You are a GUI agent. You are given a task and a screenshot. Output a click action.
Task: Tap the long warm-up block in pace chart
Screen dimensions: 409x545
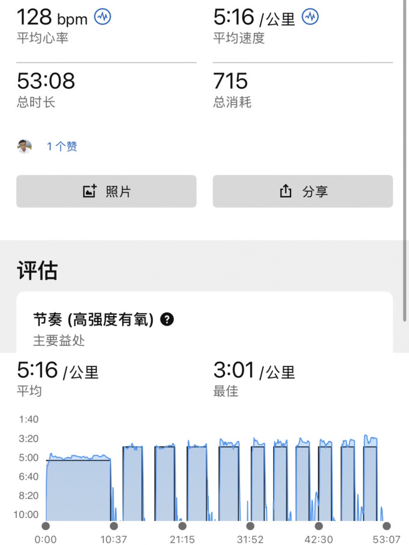click(79, 490)
